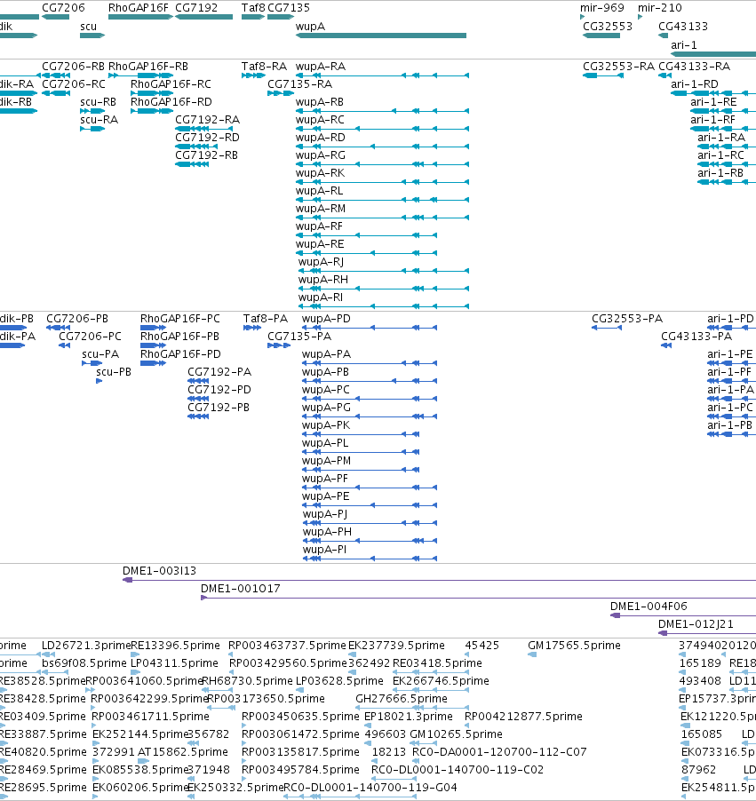Select the Taf8-RA transcript label
The width and height of the screenshot is (756, 801).
(264, 67)
